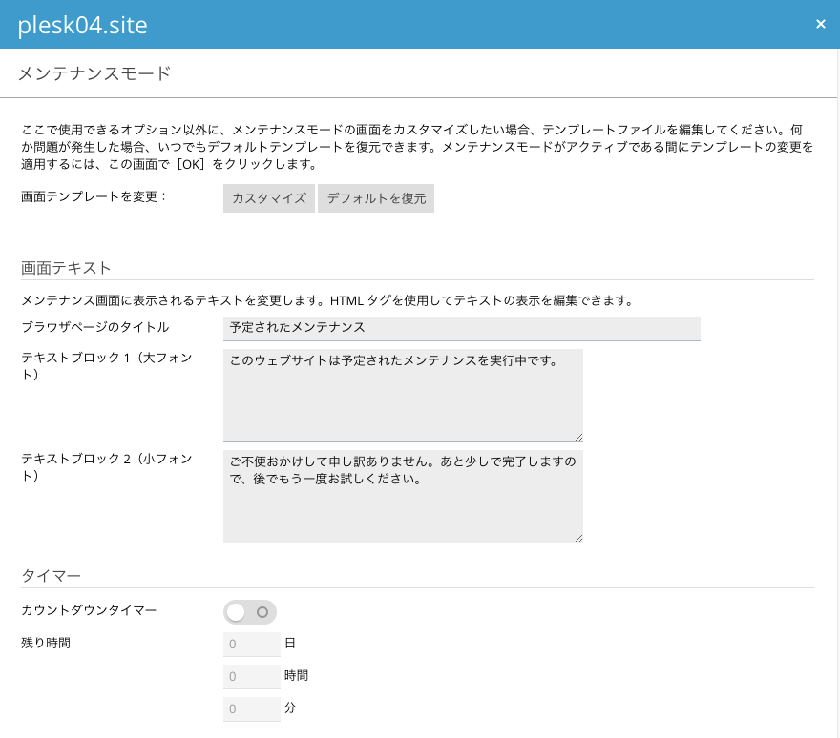Click デフォルトを復元 to restore the default template
Screen dimensions: 840x738
pos(375,197)
